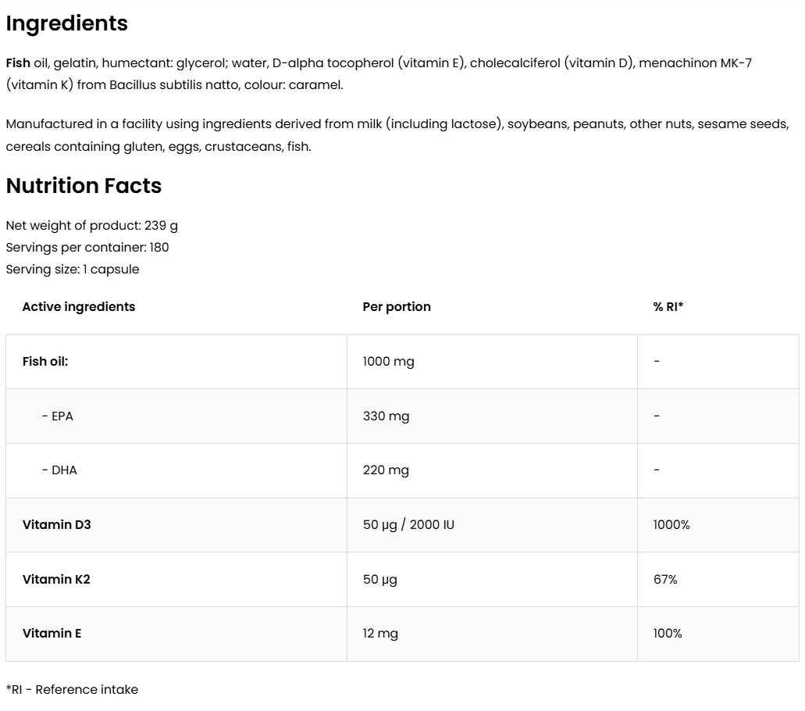Screen dimensions: 805x711
Task: Click the RI - Reference intake footnote
Action: [72, 690]
